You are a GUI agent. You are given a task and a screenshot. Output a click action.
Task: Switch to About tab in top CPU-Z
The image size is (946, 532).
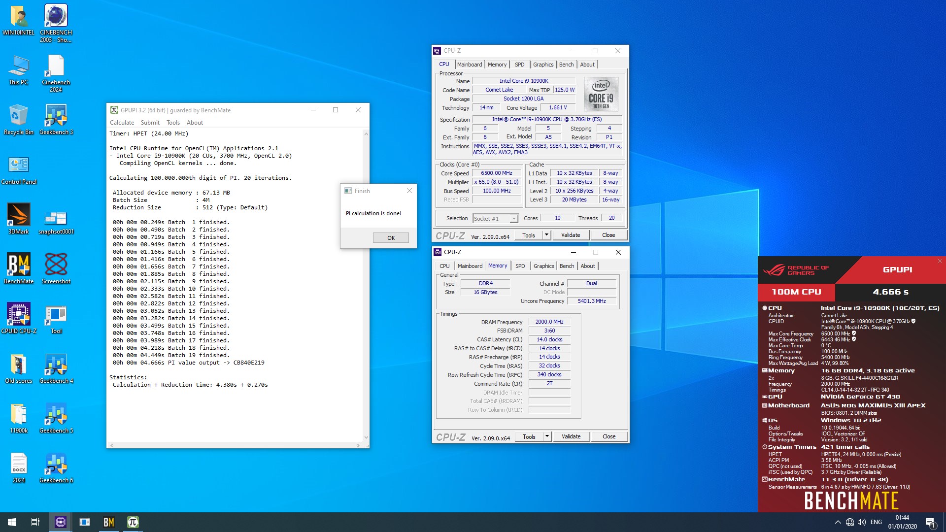point(587,65)
